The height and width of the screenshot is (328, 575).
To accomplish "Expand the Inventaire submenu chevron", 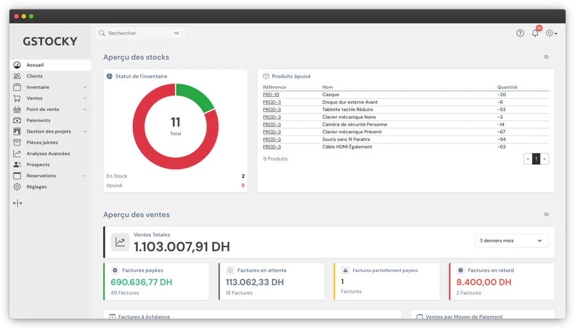I will (x=85, y=87).
